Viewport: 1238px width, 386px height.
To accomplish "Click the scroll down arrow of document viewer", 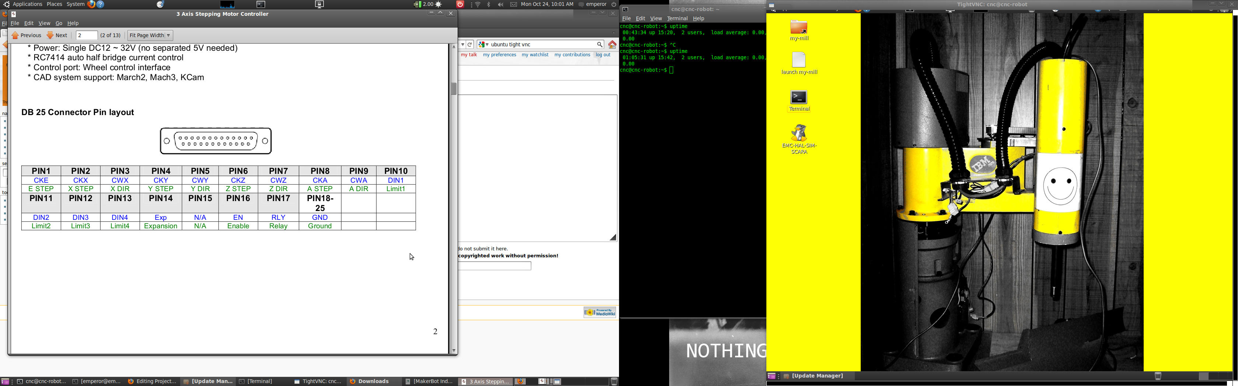I will point(454,351).
